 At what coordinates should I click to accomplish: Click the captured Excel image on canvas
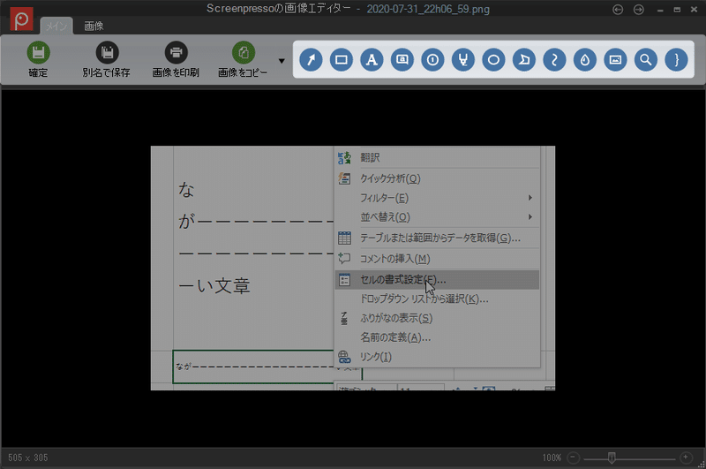353,269
